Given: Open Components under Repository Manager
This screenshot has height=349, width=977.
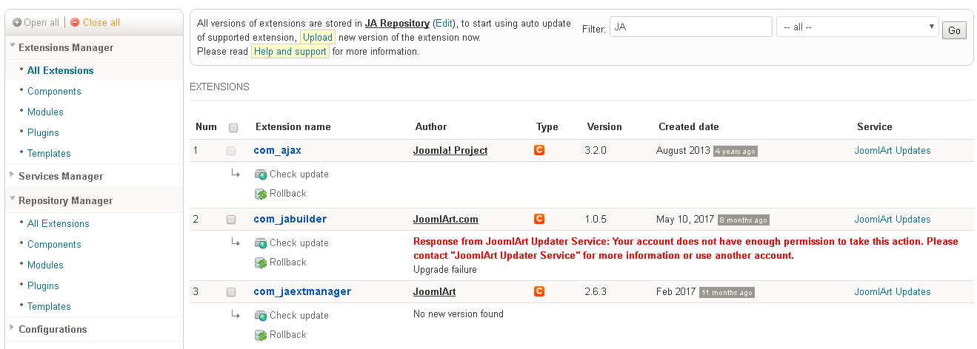Looking at the screenshot, I should 54,244.
